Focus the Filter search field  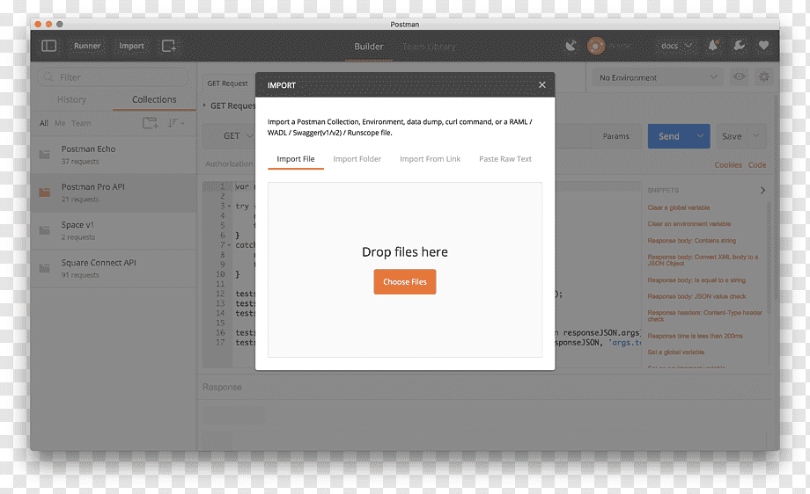pos(113,77)
